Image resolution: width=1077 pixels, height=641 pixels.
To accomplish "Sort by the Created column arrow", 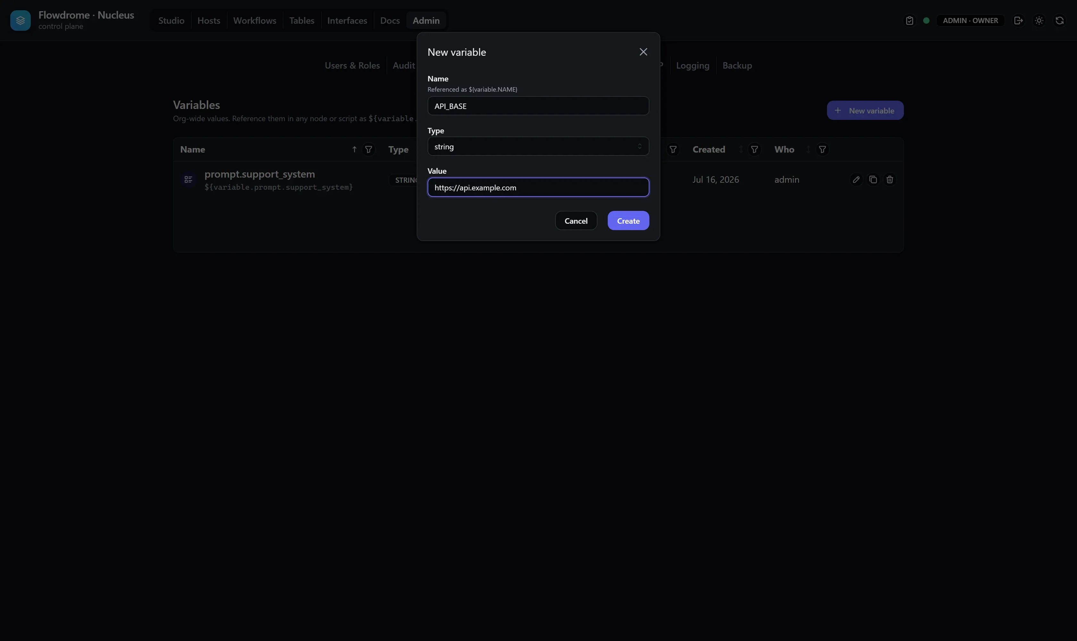I will tap(741, 149).
